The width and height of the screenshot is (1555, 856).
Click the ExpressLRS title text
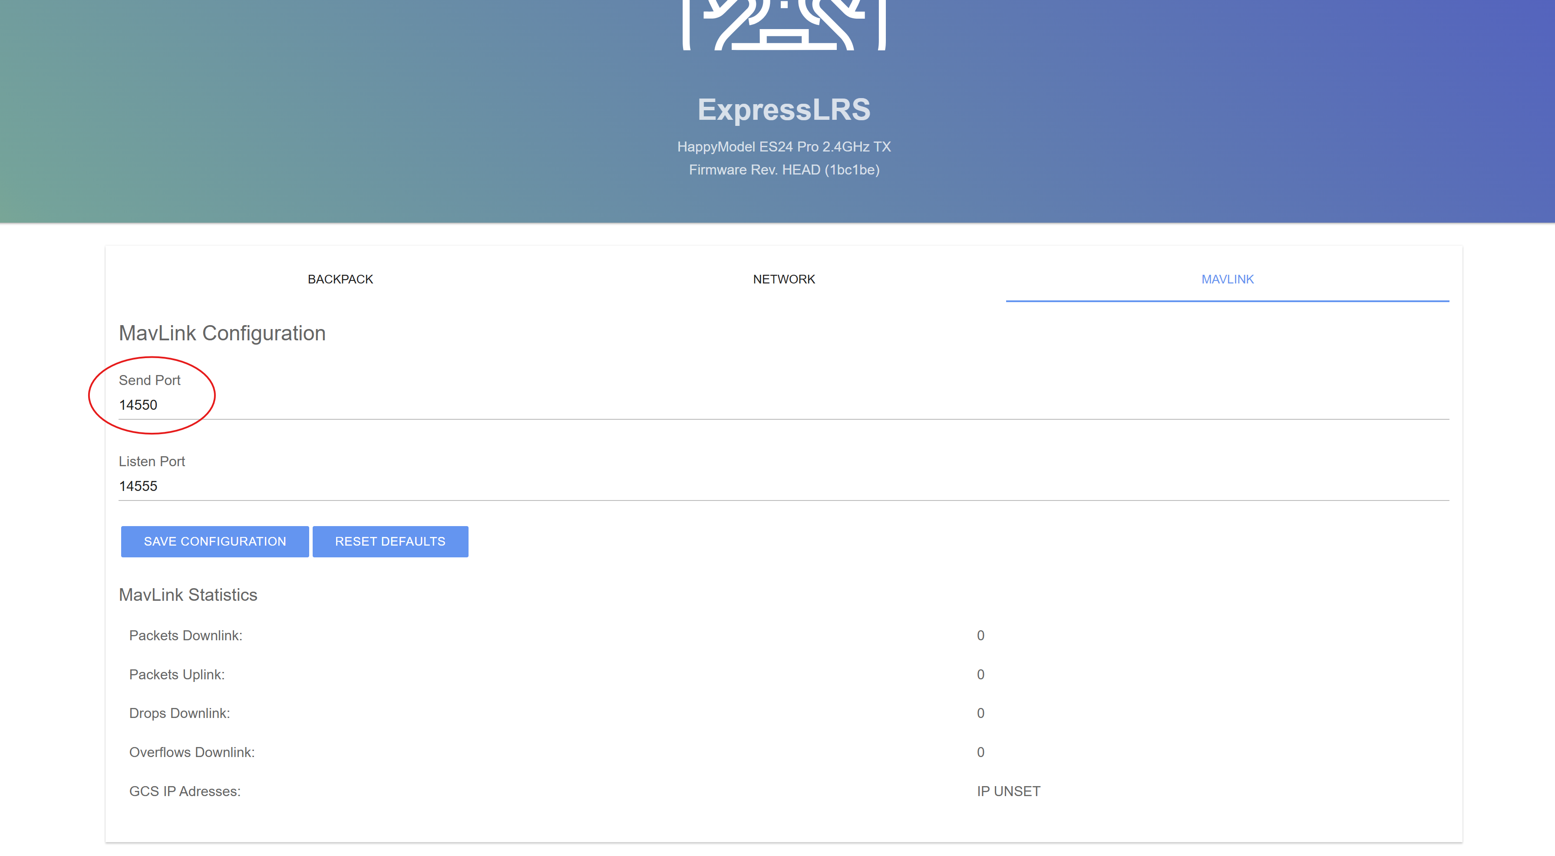[x=783, y=110]
